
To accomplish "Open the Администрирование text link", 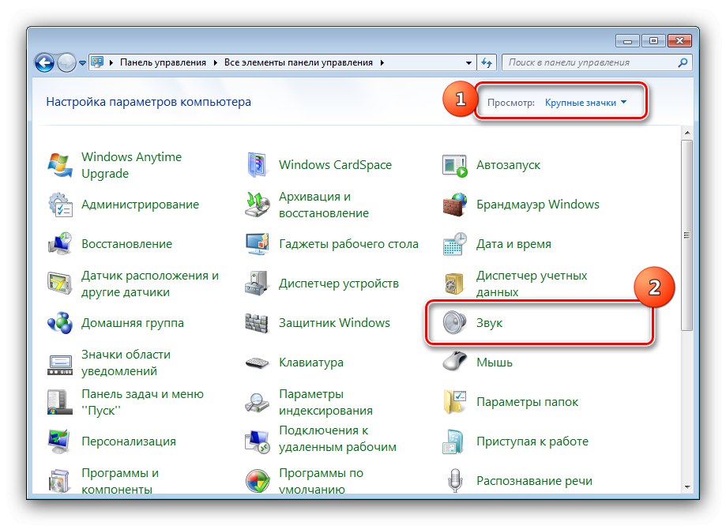I will click(x=141, y=205).
